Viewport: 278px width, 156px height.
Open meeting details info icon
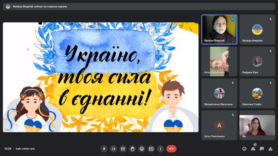click(244, 149)
